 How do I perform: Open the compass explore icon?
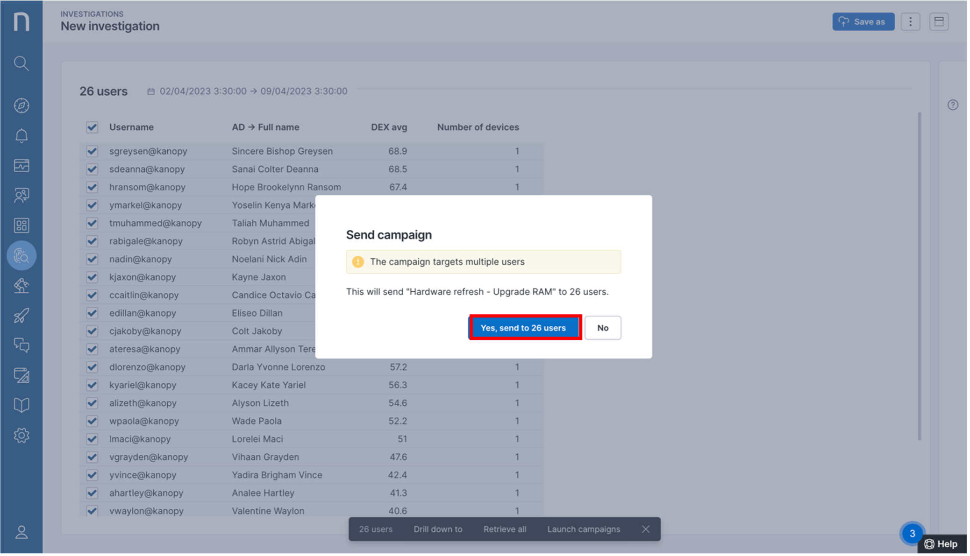[x=21, y=106]
